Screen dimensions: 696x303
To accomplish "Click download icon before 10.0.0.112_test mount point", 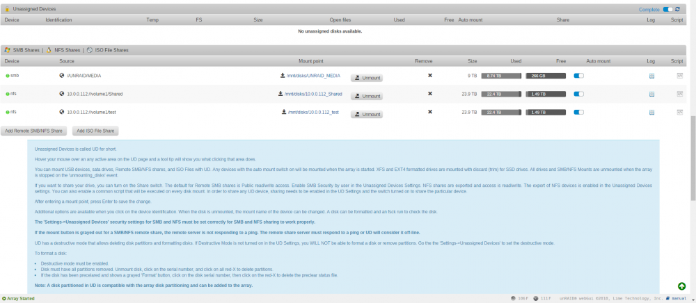I will point(284,112).
